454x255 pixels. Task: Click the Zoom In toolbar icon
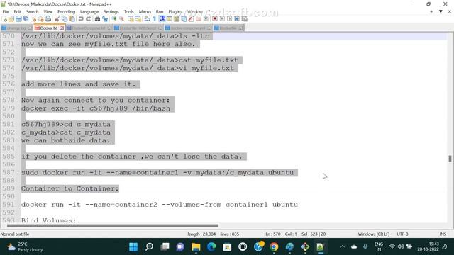pyautogui.click(x=114, y=19)
